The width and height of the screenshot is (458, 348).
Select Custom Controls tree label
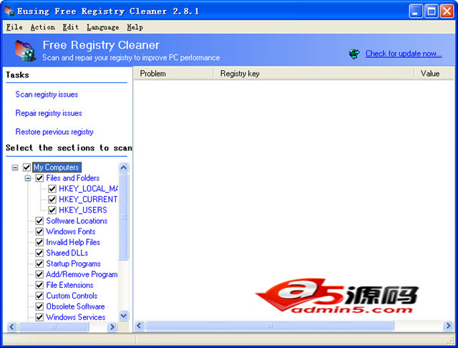72,296
